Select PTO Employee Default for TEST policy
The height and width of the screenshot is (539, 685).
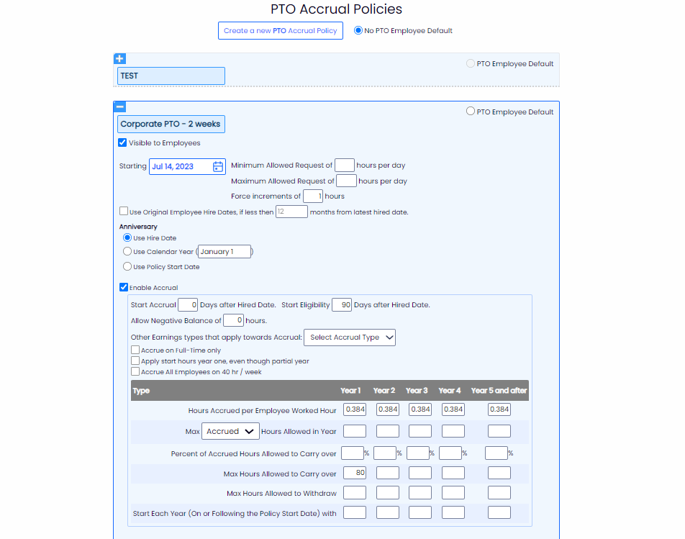point(471,63)
